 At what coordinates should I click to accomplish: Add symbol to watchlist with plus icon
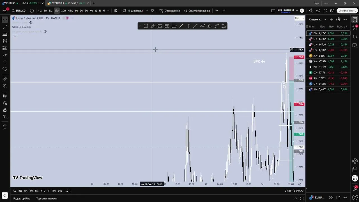pos(331,19)
